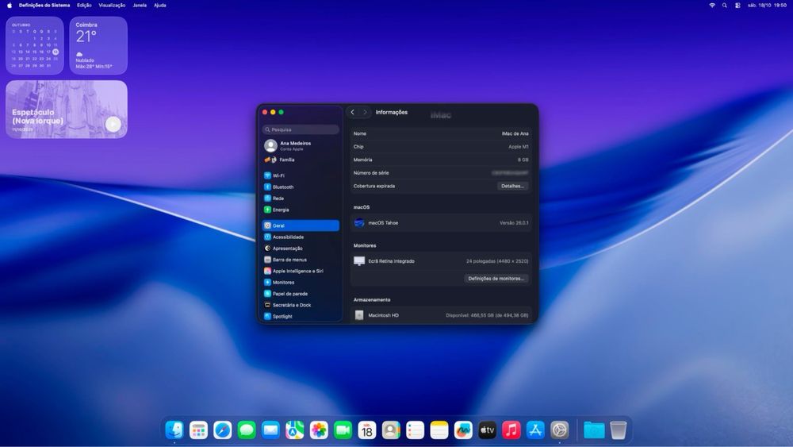Select Apple Intelligence e Siri
This screenshot has width=793, height=447.
coord(301,271)
